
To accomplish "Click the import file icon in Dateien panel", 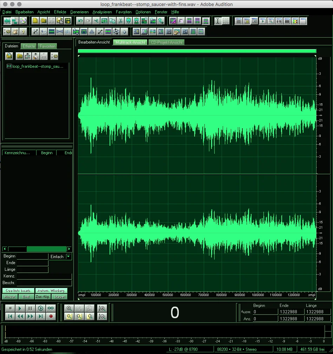I will 9,56.
